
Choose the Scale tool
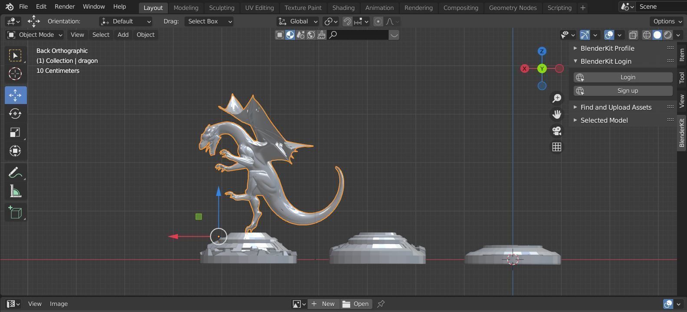point(15,132)
